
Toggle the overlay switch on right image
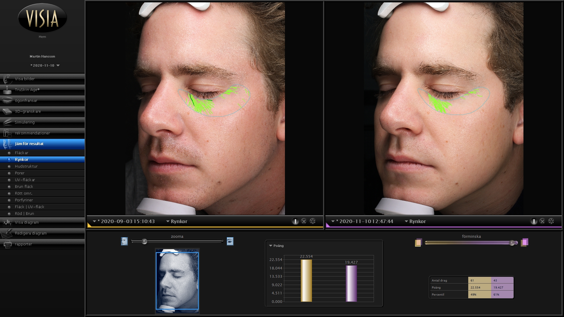533,221
